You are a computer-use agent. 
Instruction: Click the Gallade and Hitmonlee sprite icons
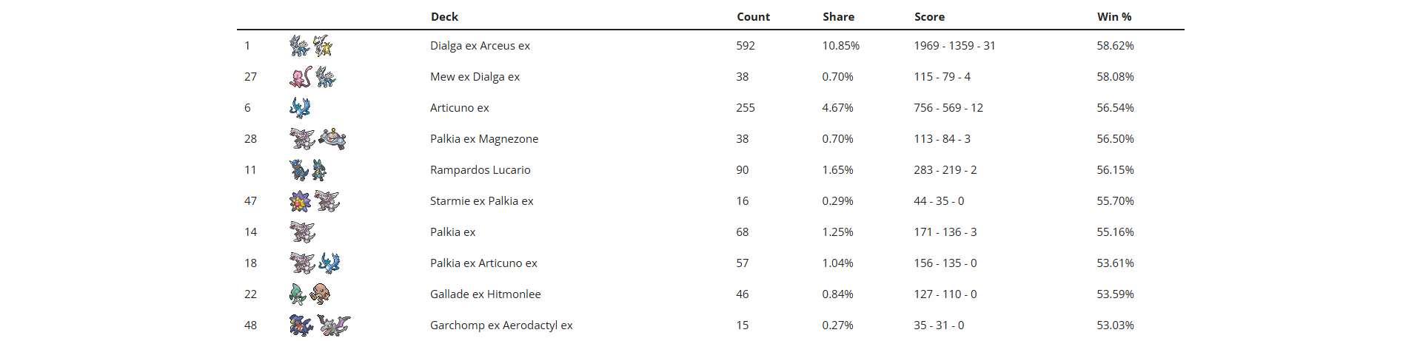(309, 294)
